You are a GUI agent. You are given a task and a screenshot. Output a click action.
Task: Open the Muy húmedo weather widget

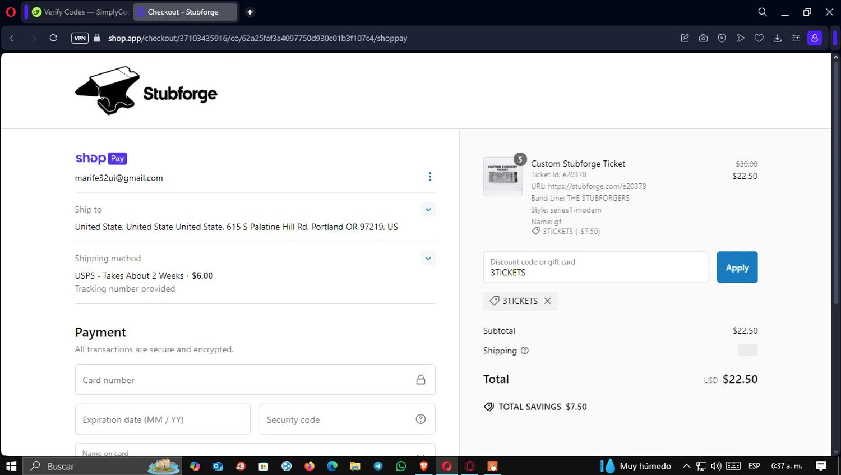click(636, 466)
